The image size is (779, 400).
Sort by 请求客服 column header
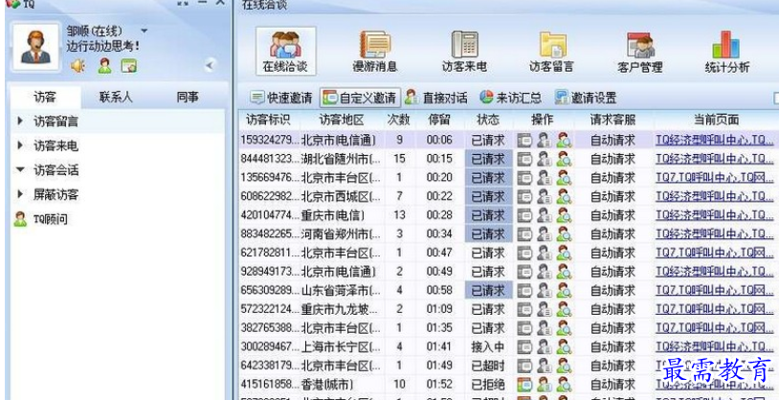[613, 120]
